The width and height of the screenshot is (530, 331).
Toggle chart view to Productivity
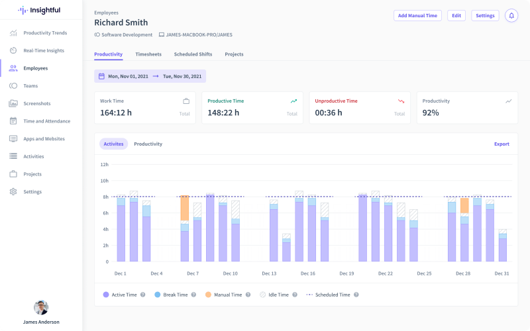click(x=148, y=144)
